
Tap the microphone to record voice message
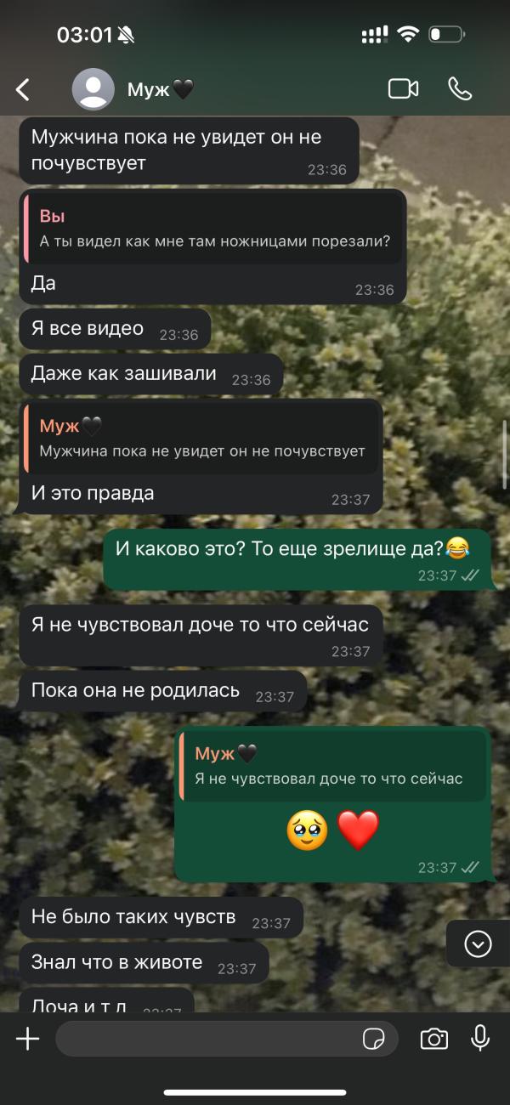(x=480, y=1038)
